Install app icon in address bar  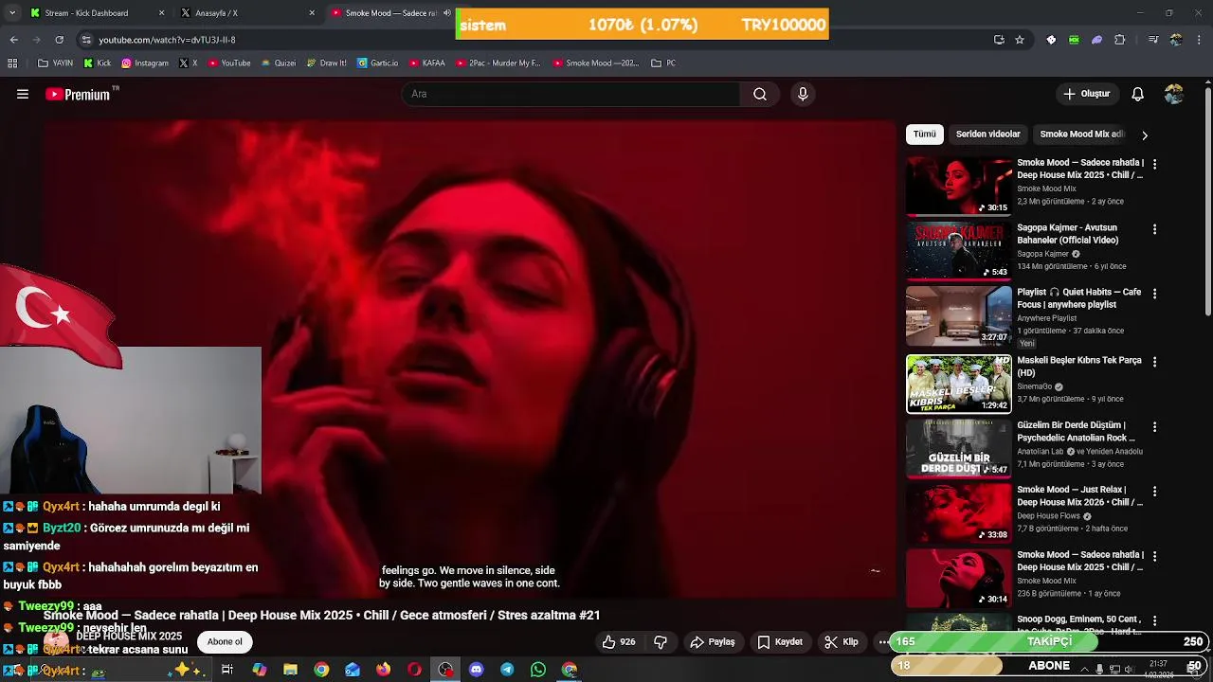tap(999, 40)
